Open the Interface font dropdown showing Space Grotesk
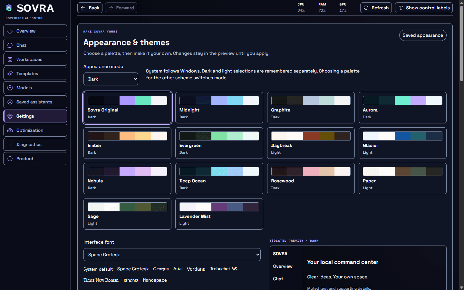 pos(172,255)
